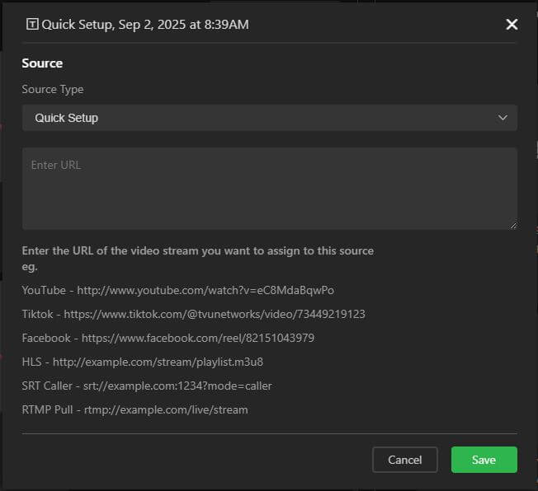Click the RTMP Pull example URL line
This screenshot has height=491, width=538.
pos(134,409)
